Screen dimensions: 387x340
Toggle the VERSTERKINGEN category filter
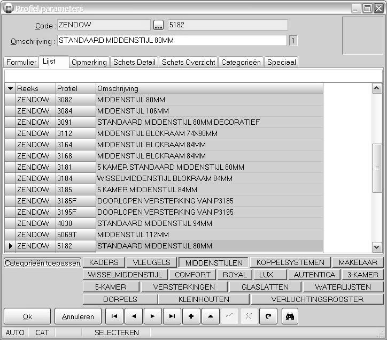pyautogui.click(x=184, y=287)
